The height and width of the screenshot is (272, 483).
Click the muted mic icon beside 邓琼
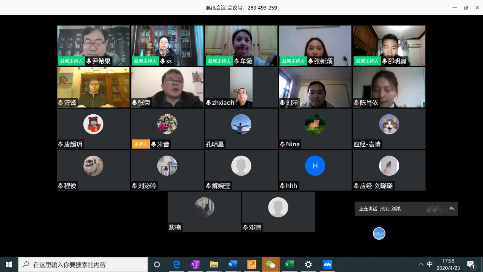click(245, 227)
